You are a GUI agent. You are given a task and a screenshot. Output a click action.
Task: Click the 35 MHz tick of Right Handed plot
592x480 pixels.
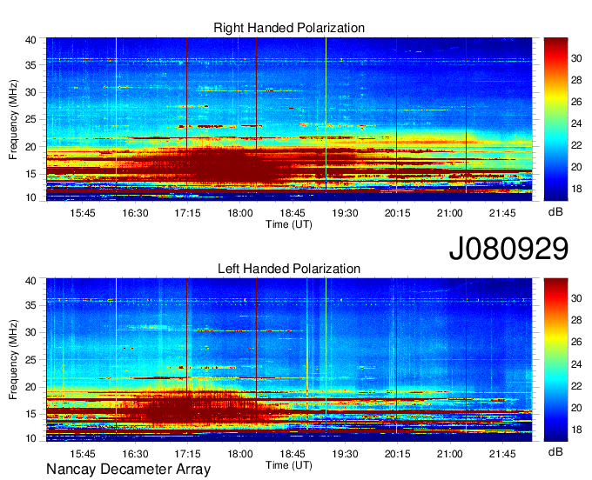coord(30,65)
